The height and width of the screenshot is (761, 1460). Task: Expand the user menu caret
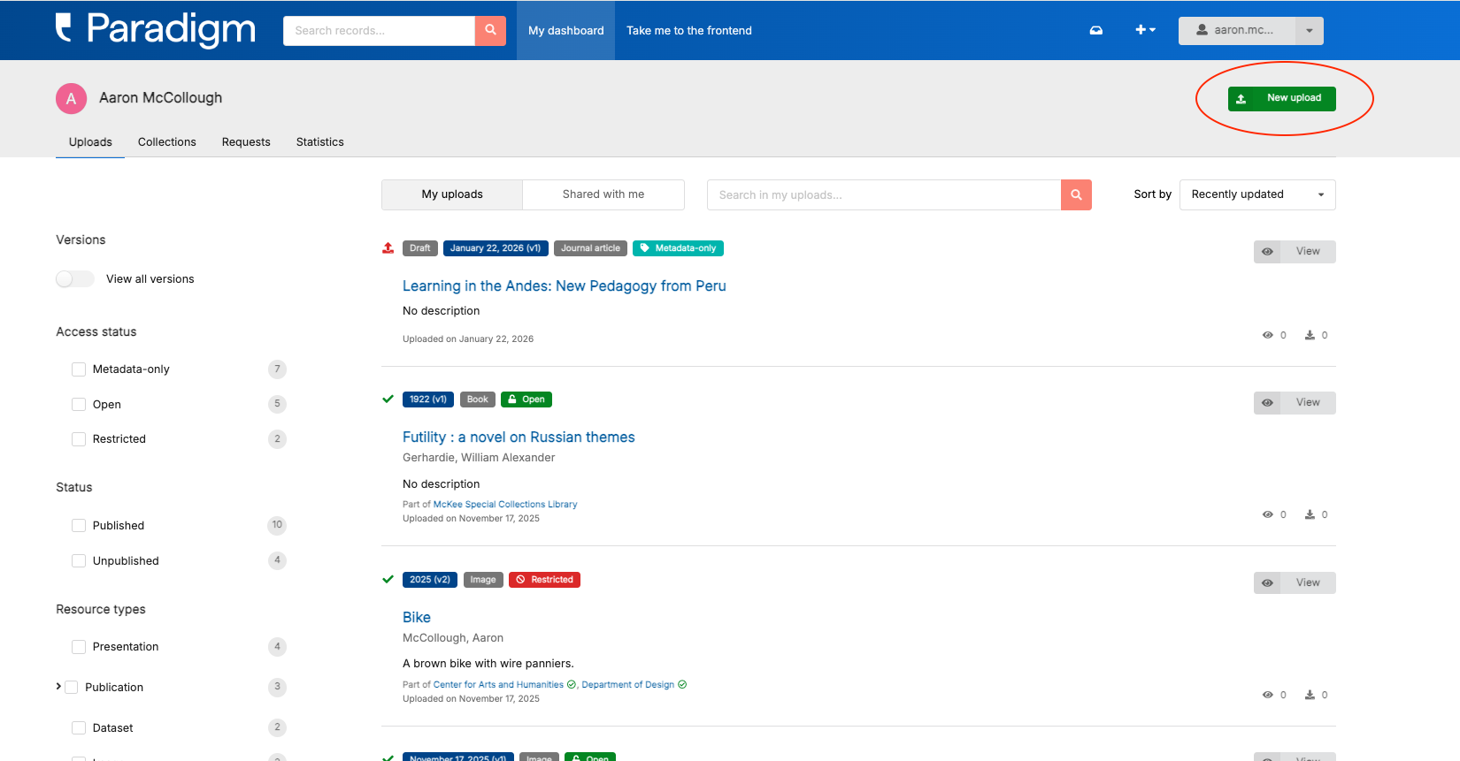[1310, 30]
